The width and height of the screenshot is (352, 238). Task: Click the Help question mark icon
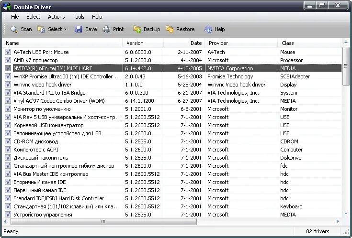(208, 29)
